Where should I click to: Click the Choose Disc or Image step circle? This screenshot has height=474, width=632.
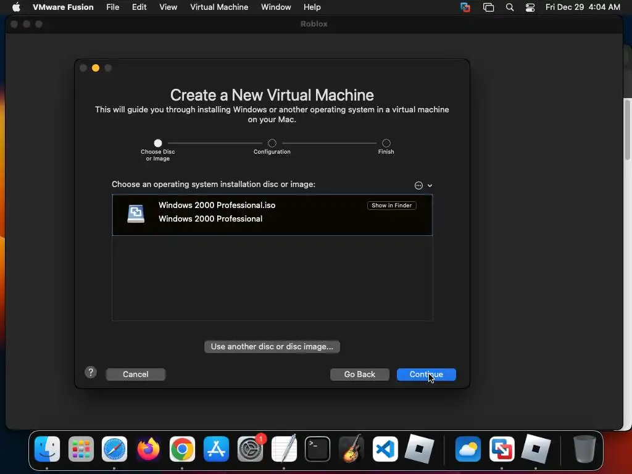158,143
